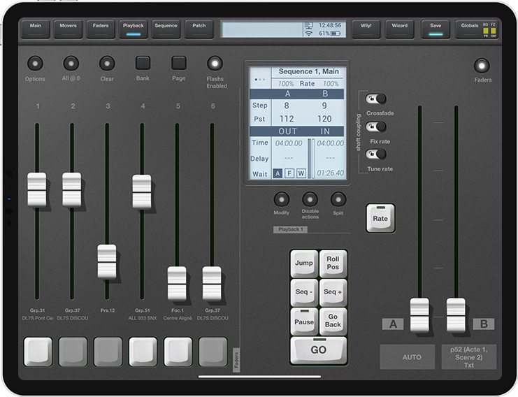Click the page dots indicator in display

pos(259,80)
